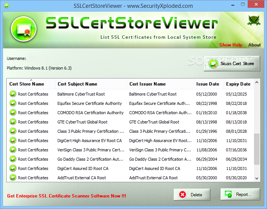Click scrollbar down arrow in certificate list
267x209 pixels.
click(257, 179)
